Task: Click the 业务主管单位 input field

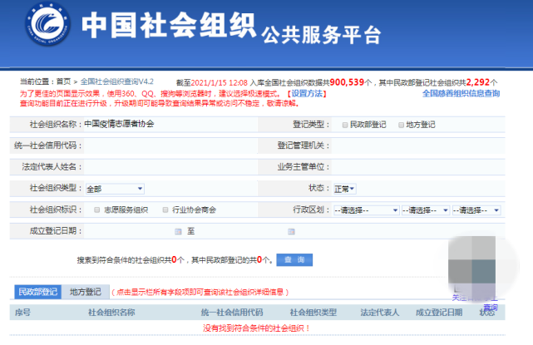Action: [418, 167]
